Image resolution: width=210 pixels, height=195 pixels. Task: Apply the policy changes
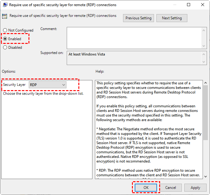coord(195,188)
